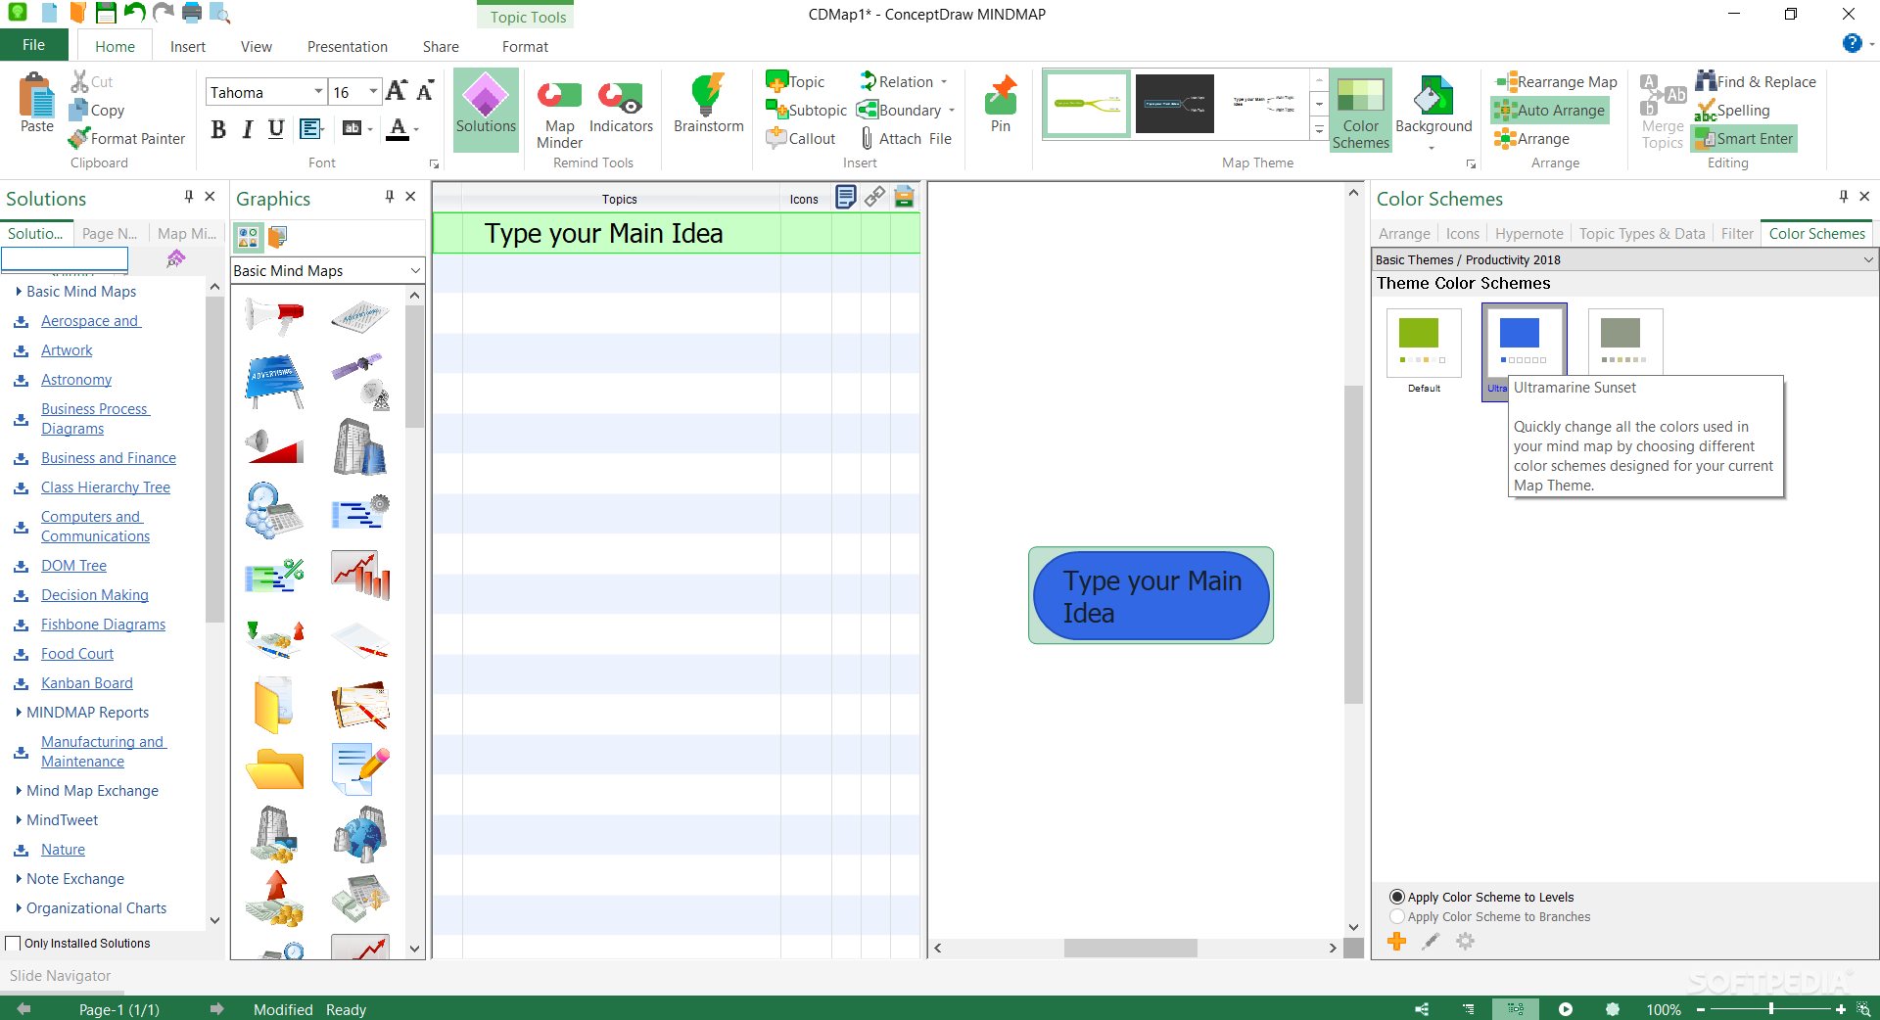The width and height of the screenshot is (1880, 1020).
Task: Open the Solutions ribbon button
Action: point(486,109)
